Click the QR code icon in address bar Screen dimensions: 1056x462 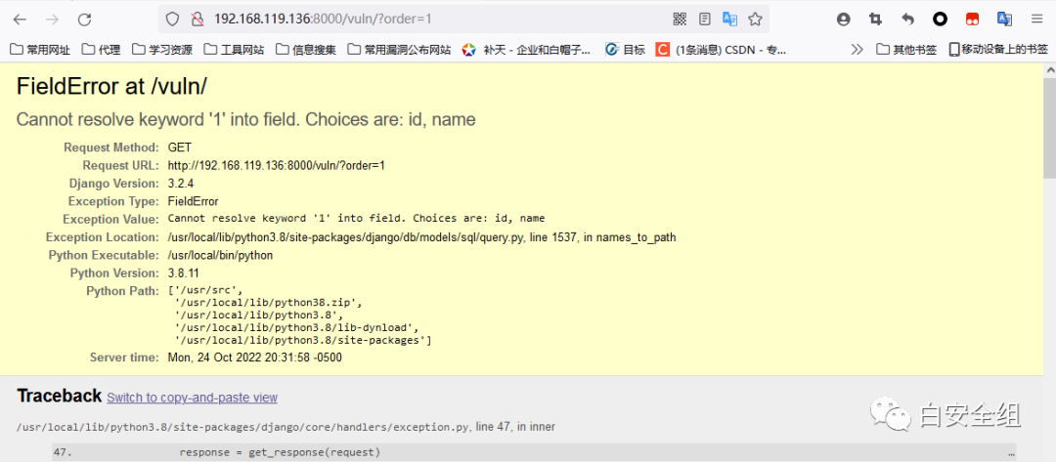[681, 19]
